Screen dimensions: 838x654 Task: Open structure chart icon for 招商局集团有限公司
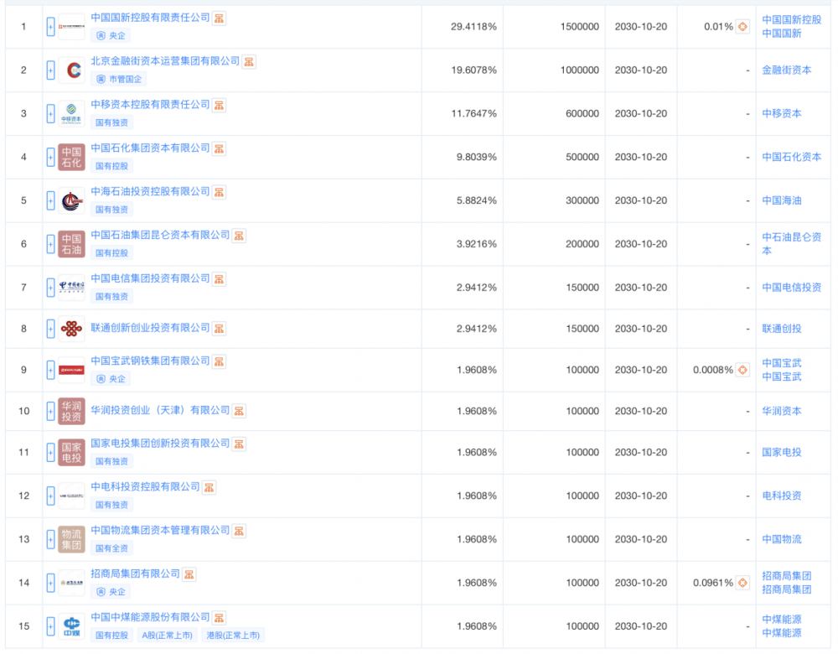(189, 574)
